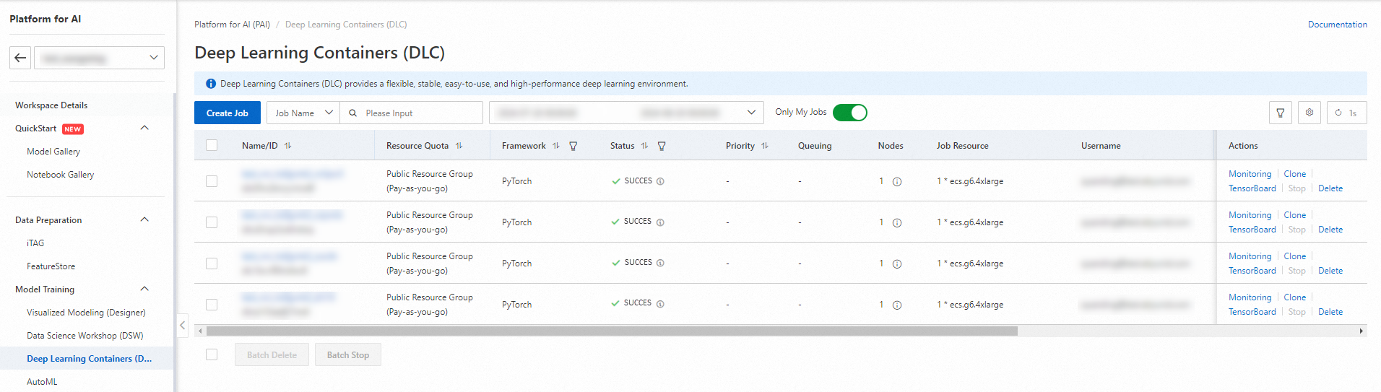Open Model Gallery in sidebar
Viewport: 1381px width, 392px height.
pyautogui.click(x=53, y=152)
